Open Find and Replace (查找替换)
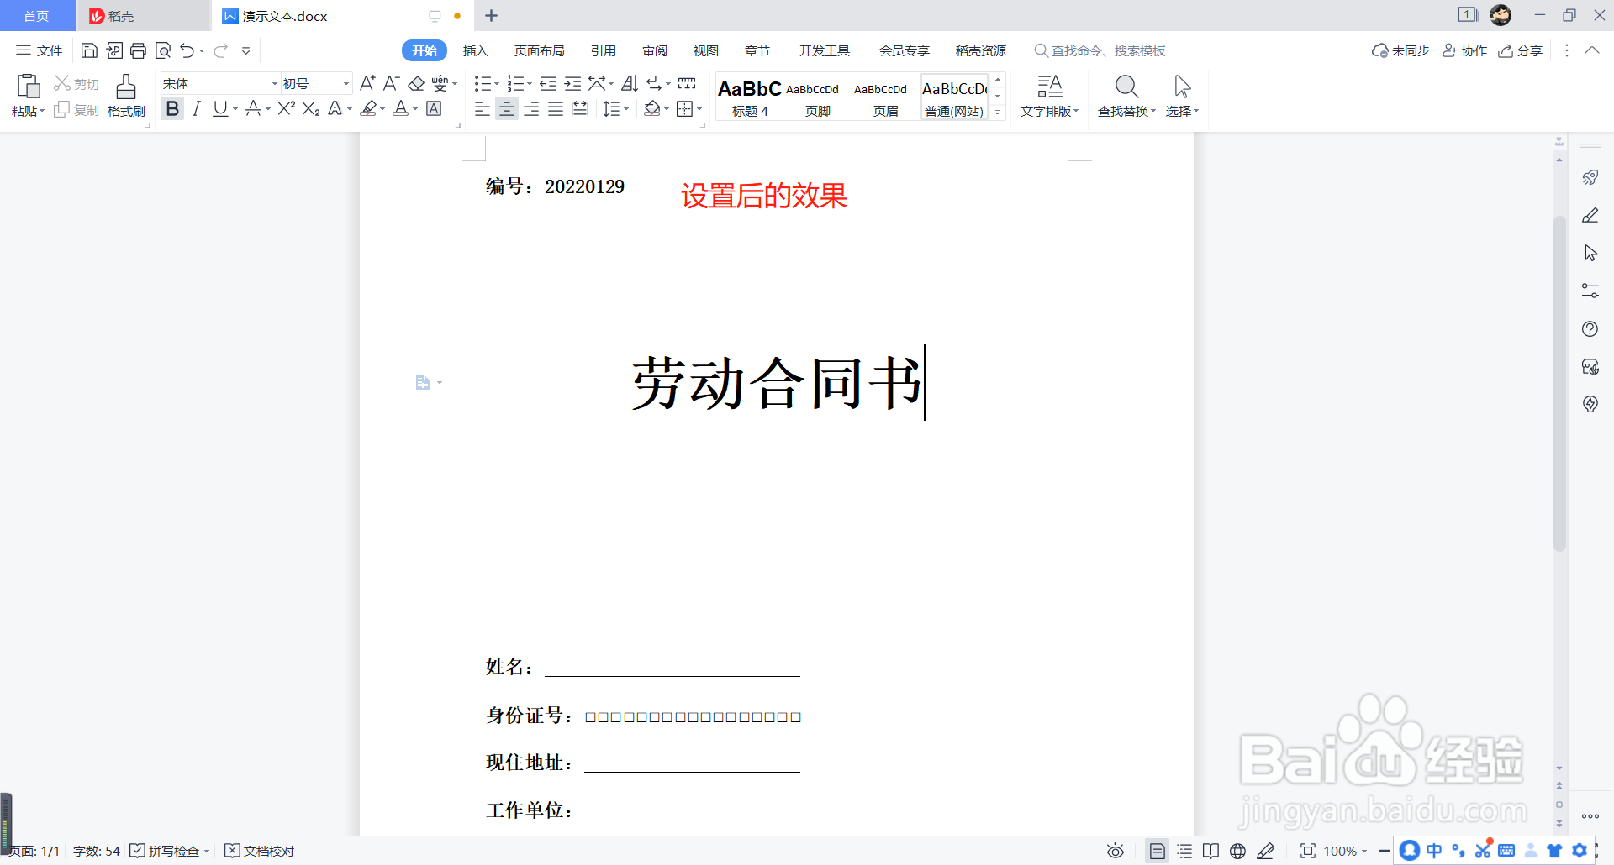 click(x=1126, y=96)
